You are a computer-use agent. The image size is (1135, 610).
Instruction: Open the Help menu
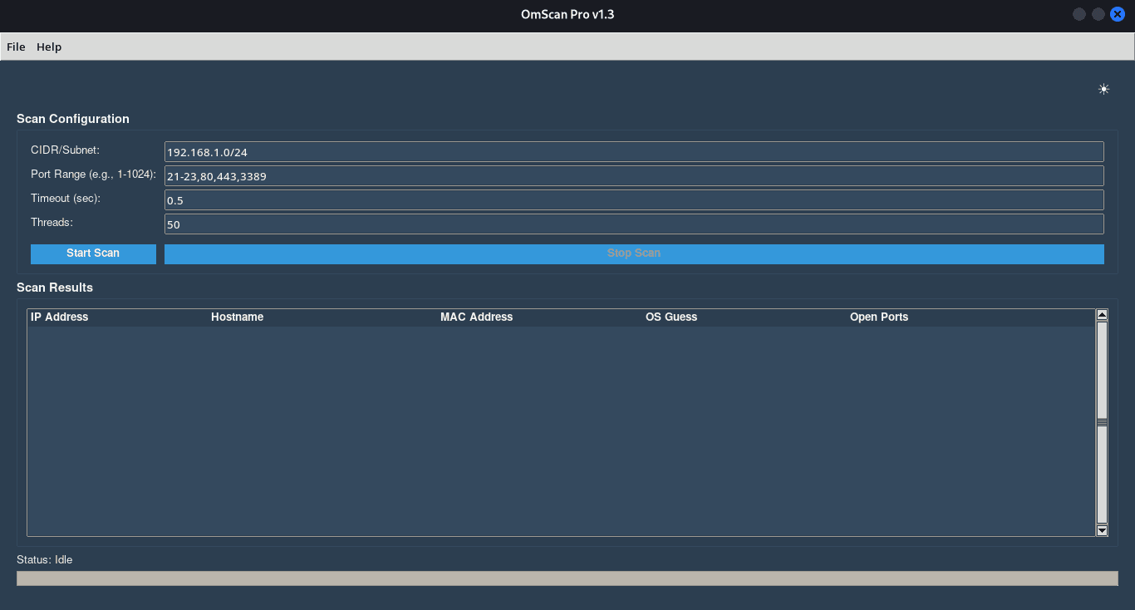(49, 47)
